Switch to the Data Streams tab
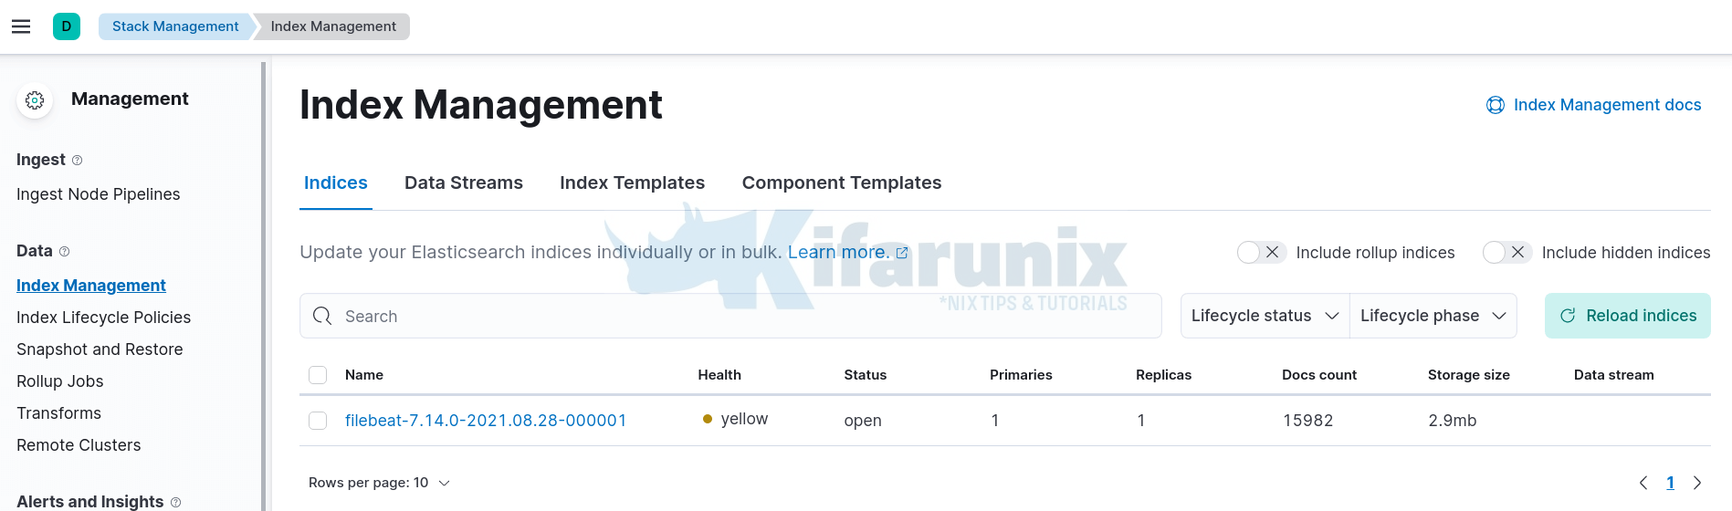The width and height of the screenshot is (1732, 511). (464, 182)
